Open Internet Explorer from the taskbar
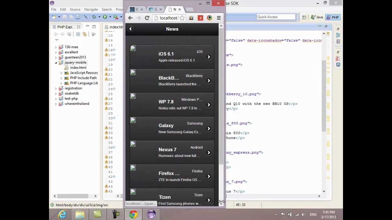This screenshot has height=220, width=392. point(62,215)
